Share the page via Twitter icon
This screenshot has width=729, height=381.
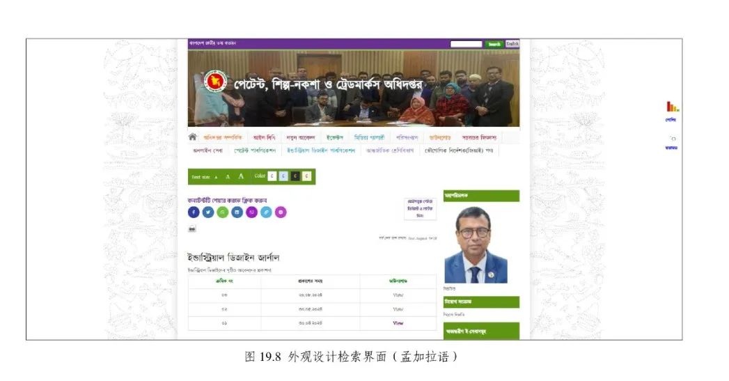point(208,212)
